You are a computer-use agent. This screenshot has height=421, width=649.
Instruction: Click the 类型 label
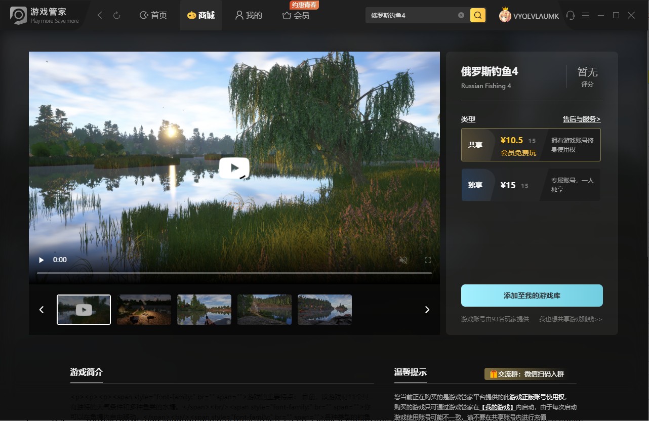tap(468, 119)
